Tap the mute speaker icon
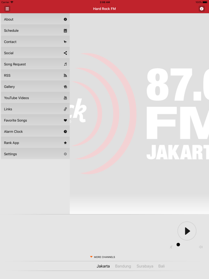 [171, 247]
